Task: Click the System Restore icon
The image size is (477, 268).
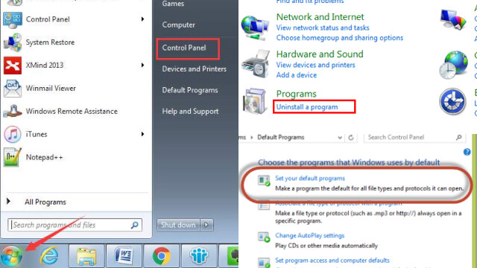Action: (13, 42)
